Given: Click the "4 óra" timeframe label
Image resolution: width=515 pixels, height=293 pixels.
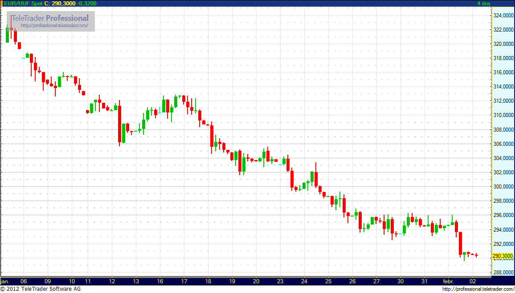Looking at the screenshot, I should point(483,3).
